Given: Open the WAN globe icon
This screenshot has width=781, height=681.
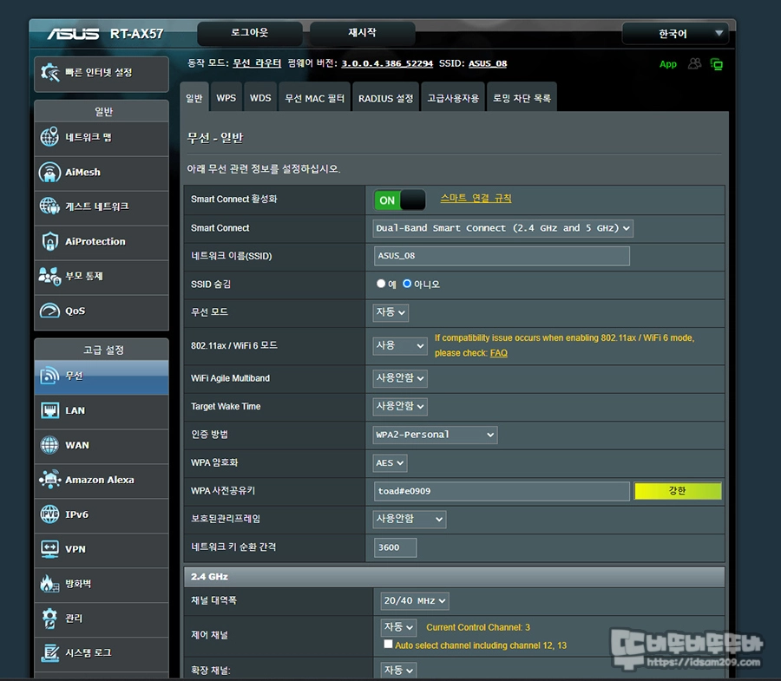Looking at the screenshot, I should click(x=49, y=445).
